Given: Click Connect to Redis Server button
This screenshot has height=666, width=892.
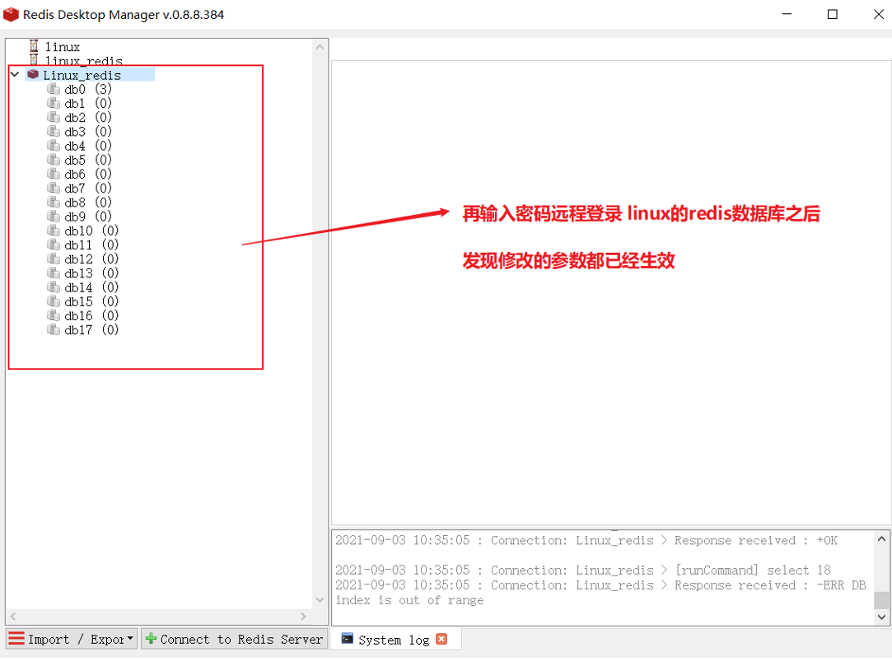Looking at the screenshot, I should point(235,640).
